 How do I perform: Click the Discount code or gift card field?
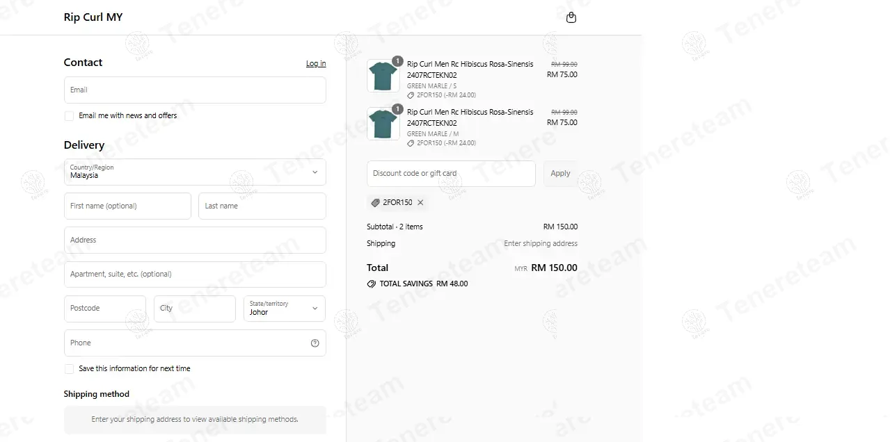tap(451, 174)
